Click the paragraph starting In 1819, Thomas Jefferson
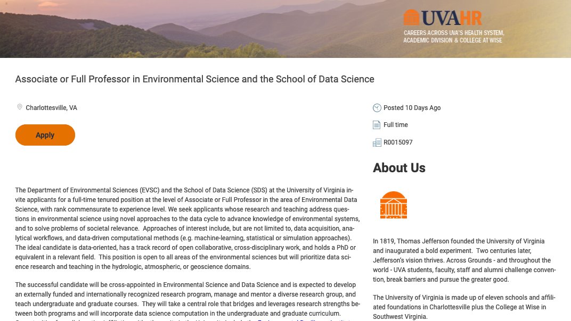This screenshot has width=571, height=321. (x=464, y=260)
